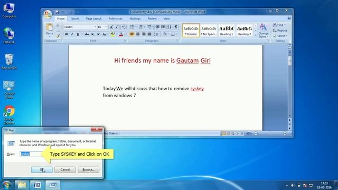Toggle Center alignment

138,34
